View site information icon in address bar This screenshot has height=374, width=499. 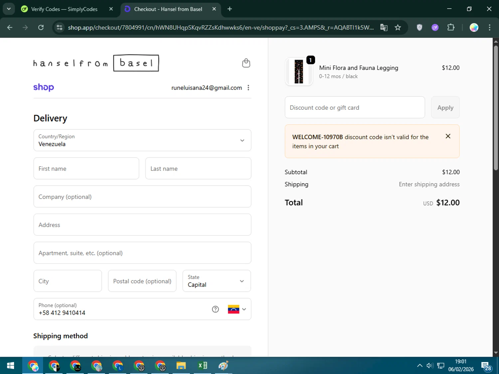click(x=60, y=27)
